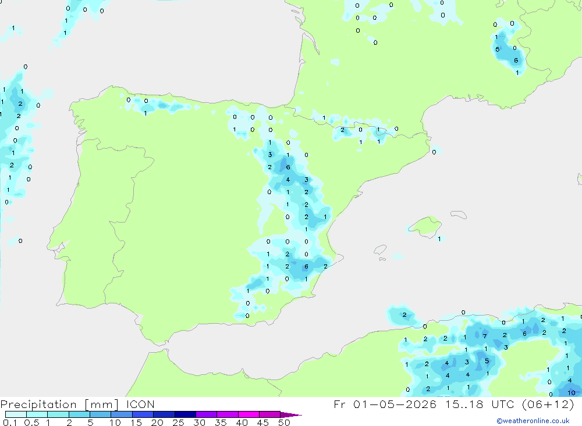Click the '7' precipitation value over Algeria
582x426 pixels.
485,336
